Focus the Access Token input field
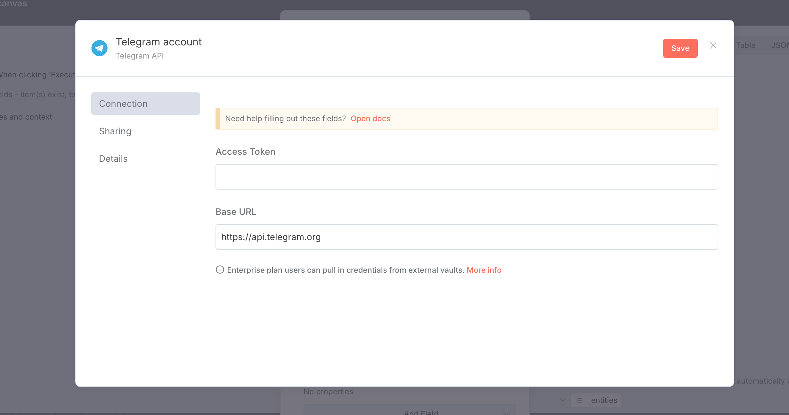 point(466,177)
